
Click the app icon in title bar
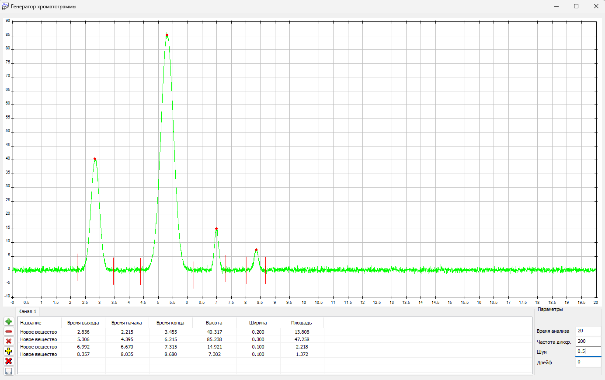5,7
